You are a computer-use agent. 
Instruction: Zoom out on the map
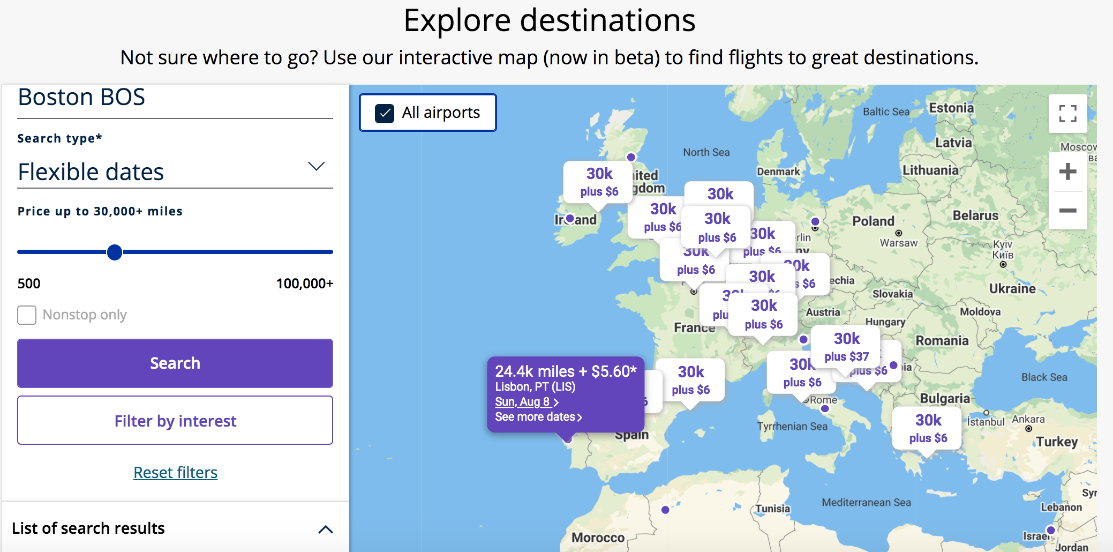pos(1067,211)
